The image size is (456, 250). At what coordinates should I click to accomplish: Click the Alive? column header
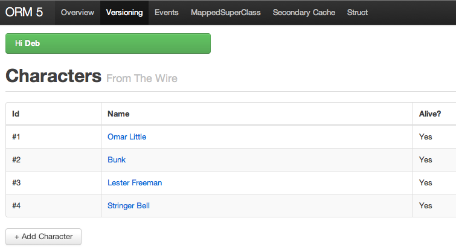click(x=430, y=114)
